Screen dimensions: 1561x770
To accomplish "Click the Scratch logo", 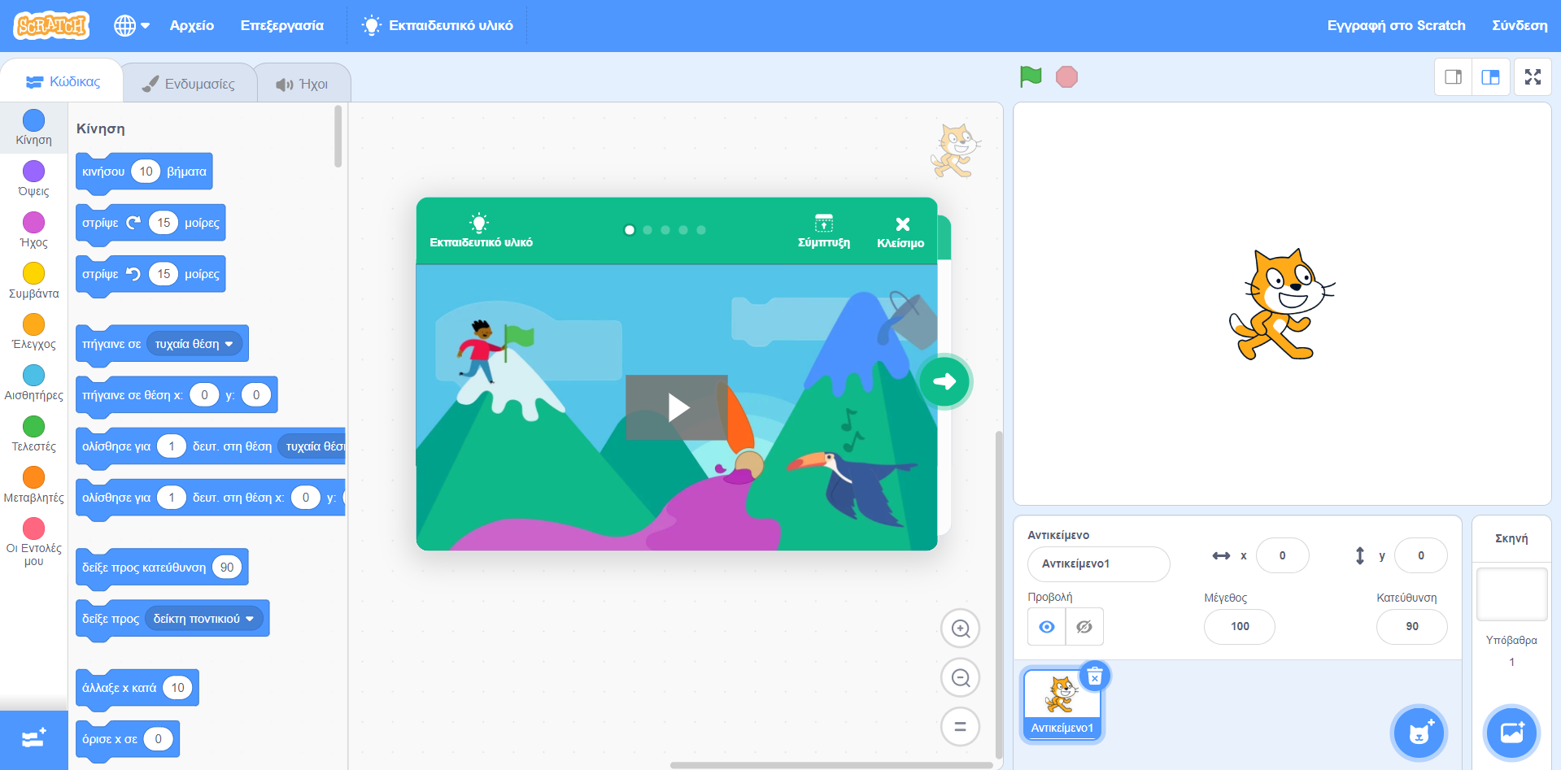I will 51,25.
